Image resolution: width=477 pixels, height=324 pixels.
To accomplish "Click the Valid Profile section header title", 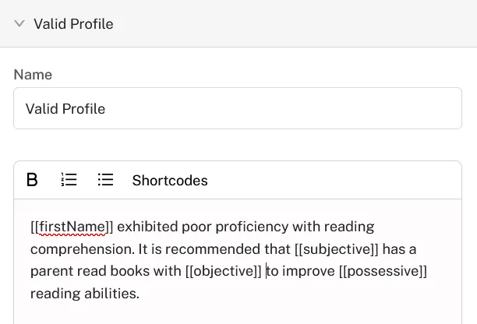I will pyautogui.click(x=73, y=24).
